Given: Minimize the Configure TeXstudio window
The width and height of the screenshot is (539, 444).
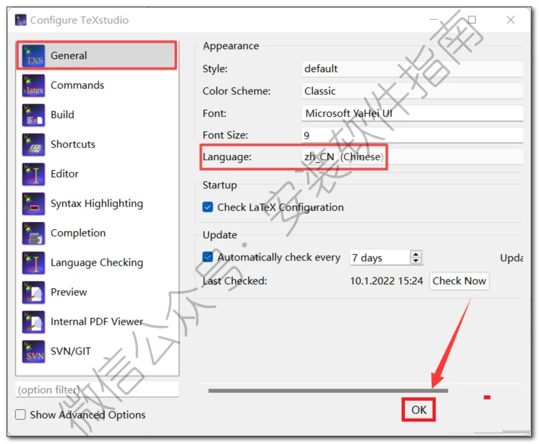Looking at the screenshot, I should pyautogui.click(x=434, y=20).
